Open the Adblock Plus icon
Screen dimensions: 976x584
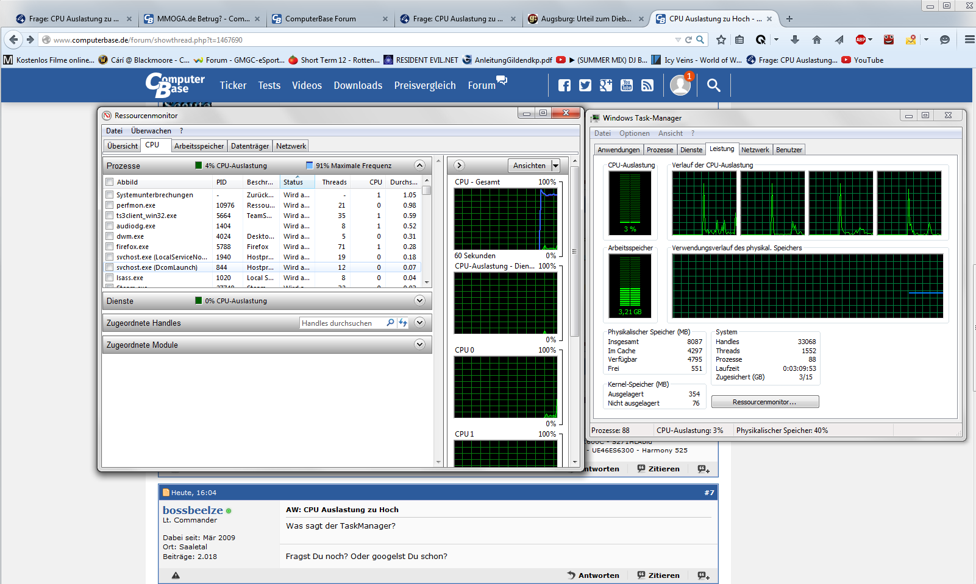tap(861, 40)
